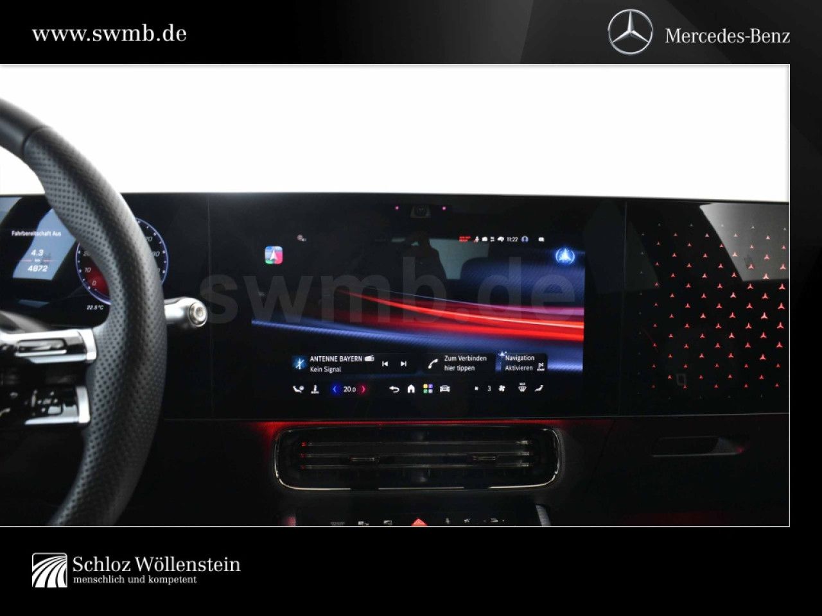Screen dimensions: 822x616
Task: Open the Home screen icon
Action: [411, 389]
